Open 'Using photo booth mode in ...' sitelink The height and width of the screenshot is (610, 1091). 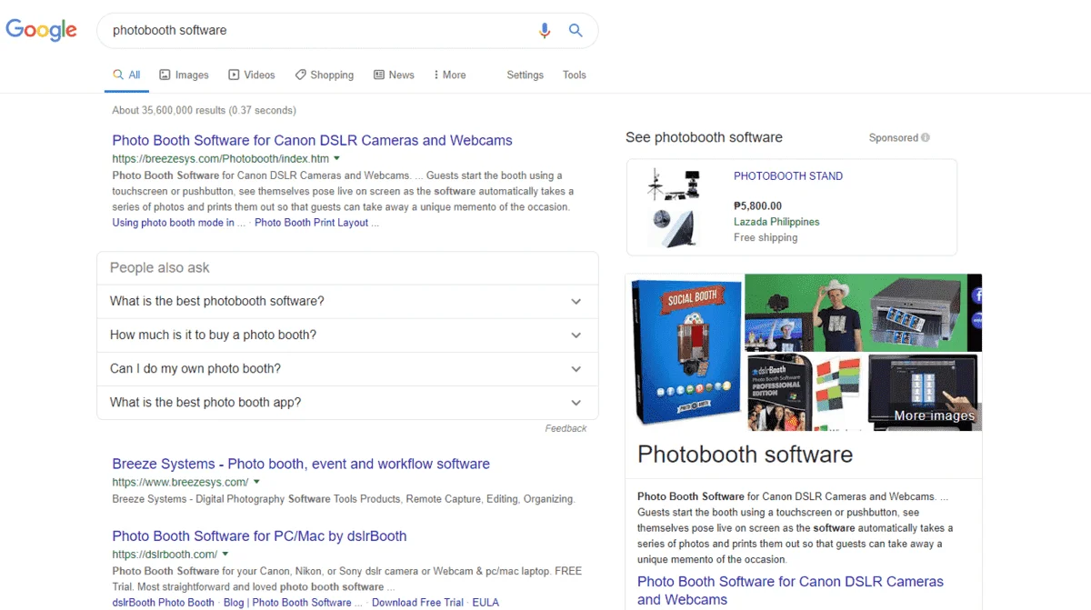(x=179, y=223)
